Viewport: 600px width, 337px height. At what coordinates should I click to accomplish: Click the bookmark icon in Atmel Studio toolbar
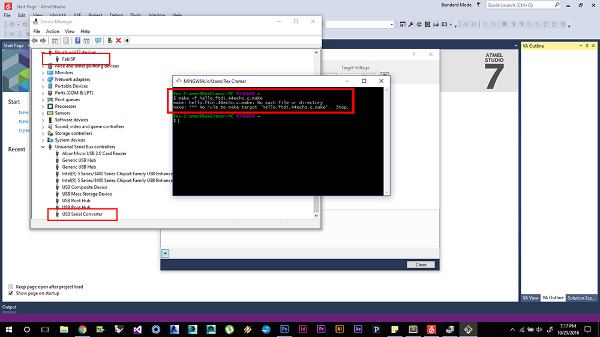505,25
